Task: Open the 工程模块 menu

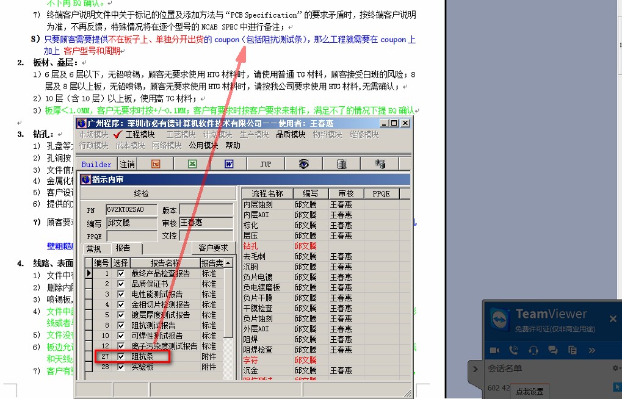Action: point(140,134)
